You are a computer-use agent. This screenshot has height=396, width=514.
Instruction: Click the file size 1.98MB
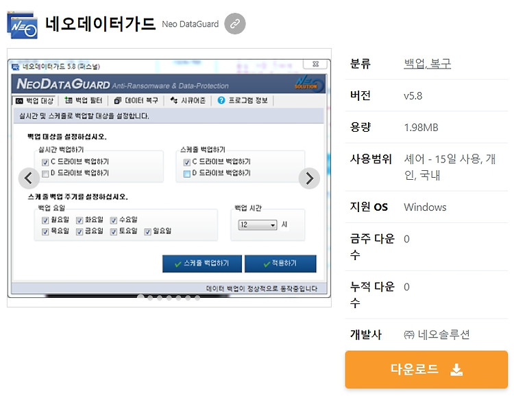tap(421, 128)
